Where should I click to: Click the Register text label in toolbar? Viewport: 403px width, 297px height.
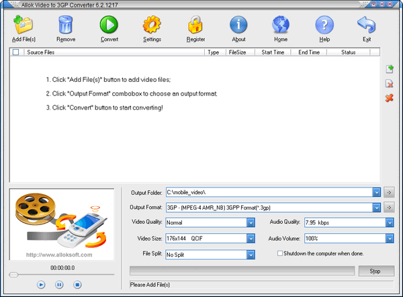coord(195,40)
